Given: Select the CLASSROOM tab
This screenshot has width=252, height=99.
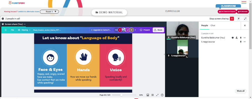Looking at the screenshot, I should click(x=228, y=6).
